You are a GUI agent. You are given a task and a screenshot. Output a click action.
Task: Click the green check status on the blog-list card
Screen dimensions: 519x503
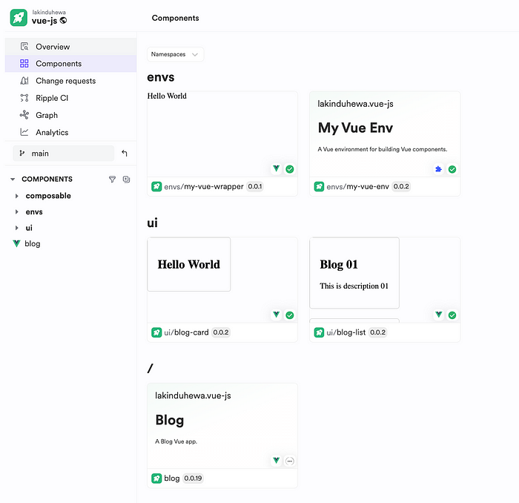[452, 315]
